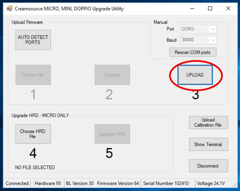
Task: Maximize the Upgrade Utility window
Action: pyautogui.click(x=210, y=8)
